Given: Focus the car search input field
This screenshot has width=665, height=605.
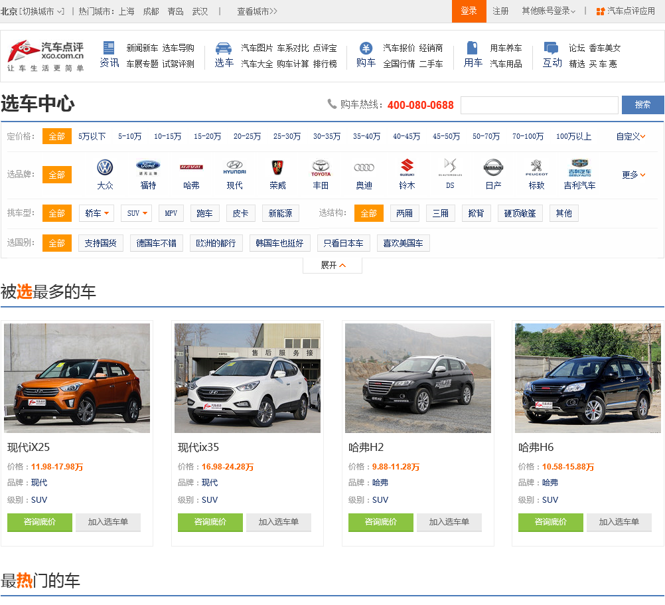Looking at the screenshot, I should tap(539, 105).
